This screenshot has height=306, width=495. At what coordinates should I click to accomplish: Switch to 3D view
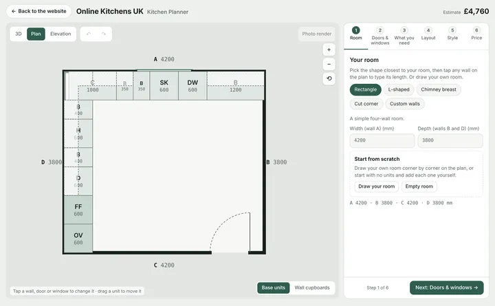[19, 34]
